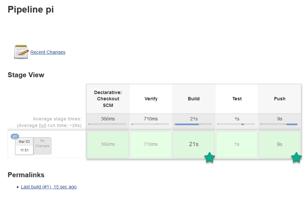
Task: Click the Declarative: Checkout SCM column header
Action: 108,99
